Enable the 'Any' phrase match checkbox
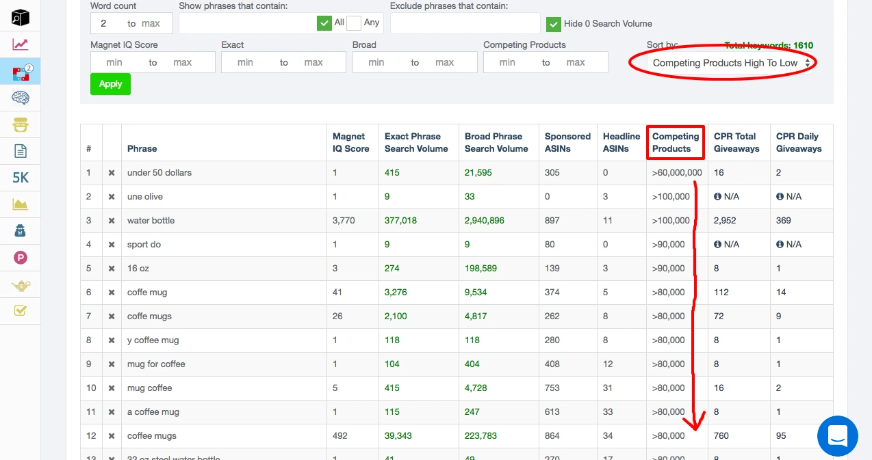872x460 pixels. click(354, 23)
